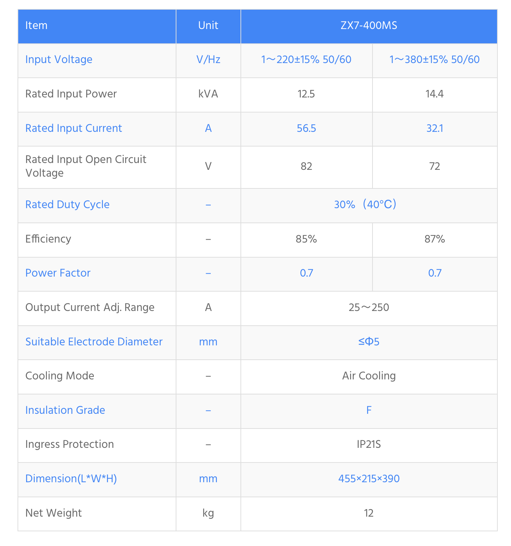
Task: Click the Unit column header
Action: pos(208,26)
